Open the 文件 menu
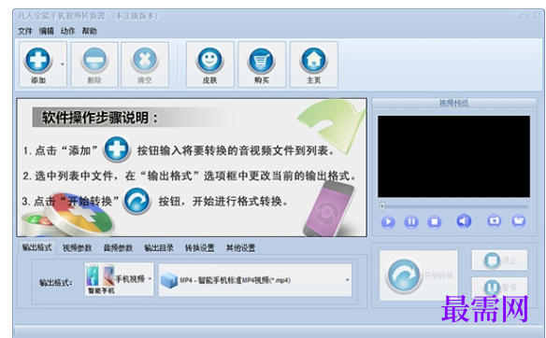This screenshot has height=338, width=546. 25,32
